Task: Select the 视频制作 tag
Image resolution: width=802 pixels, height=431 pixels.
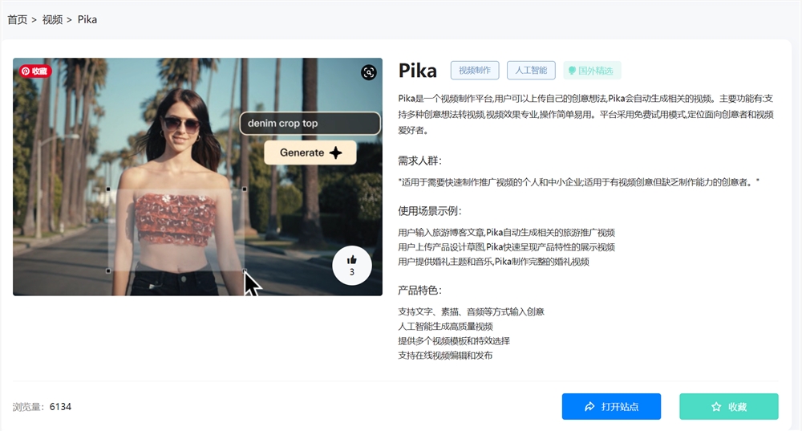Action: pos(475,70)
